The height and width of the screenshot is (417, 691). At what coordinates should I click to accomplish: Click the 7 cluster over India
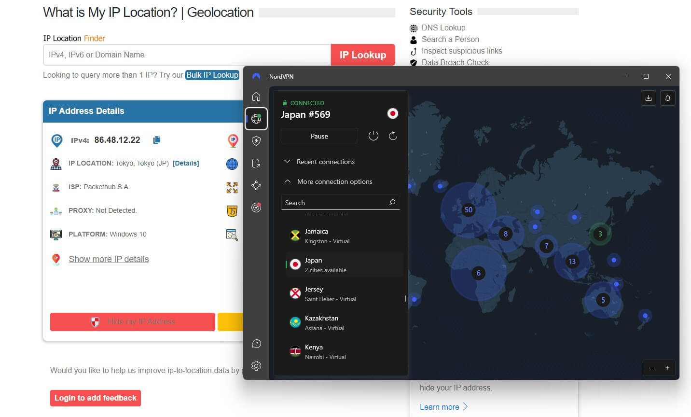[x=546, y=246]
